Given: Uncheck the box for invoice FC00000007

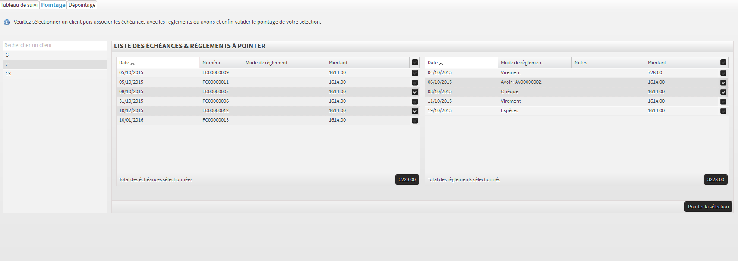Looking at the screenshot, I should (x=415, y=92).
